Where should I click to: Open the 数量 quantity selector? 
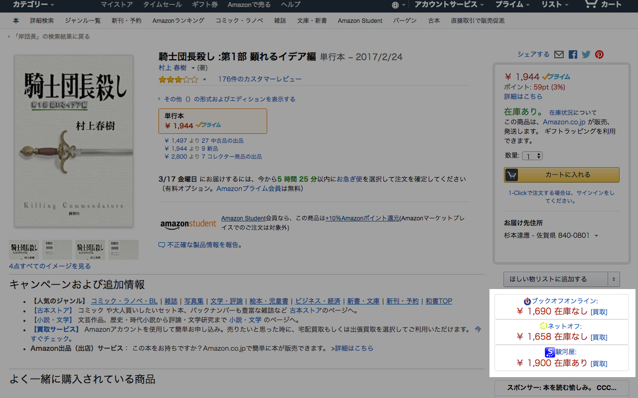(532, 156)
